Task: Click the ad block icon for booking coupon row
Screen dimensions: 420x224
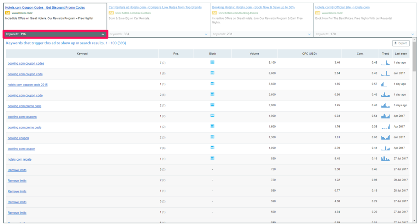Action: (212, 137)
